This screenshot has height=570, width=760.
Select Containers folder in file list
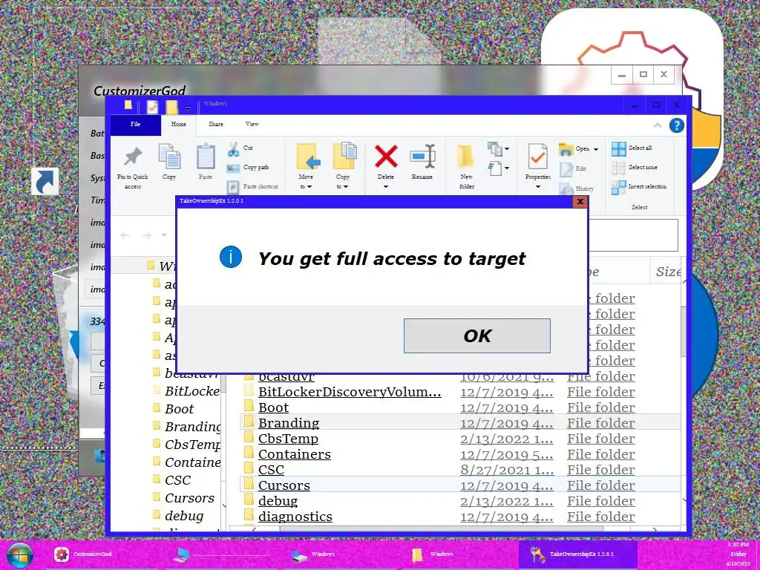pyautogui.click(x=294, y=454)
